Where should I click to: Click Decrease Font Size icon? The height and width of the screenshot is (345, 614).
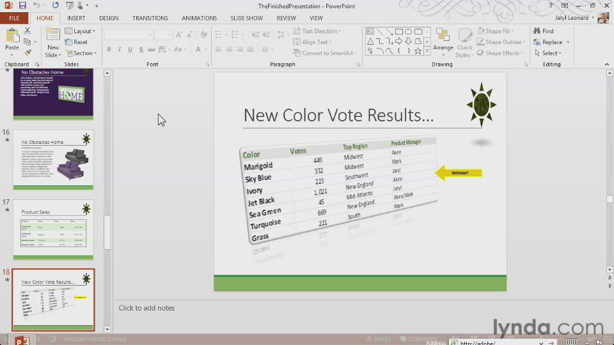tap(189, 34)
